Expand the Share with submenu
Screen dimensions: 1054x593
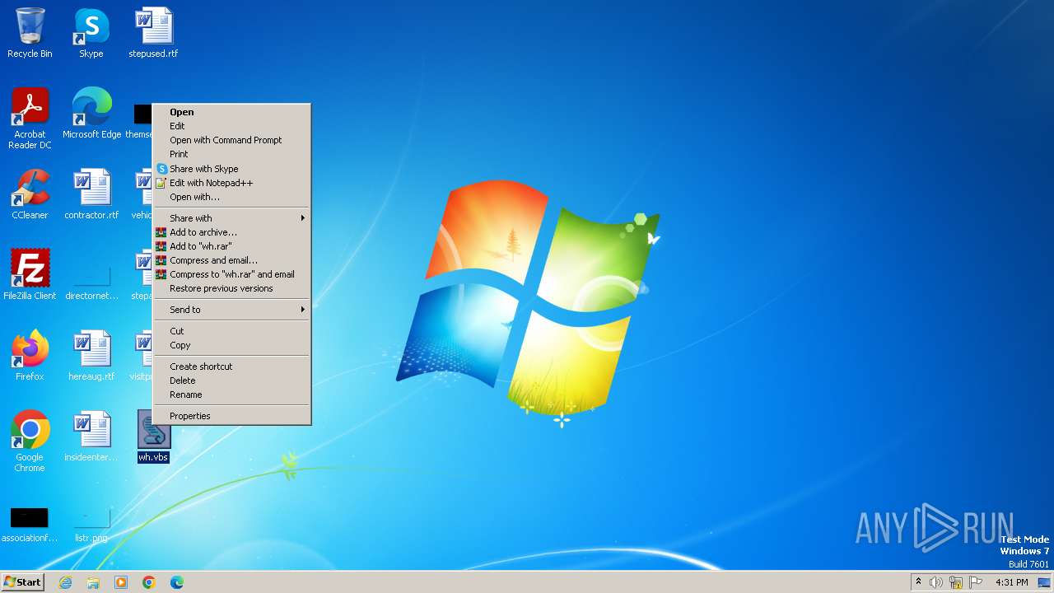pos(231,218)
